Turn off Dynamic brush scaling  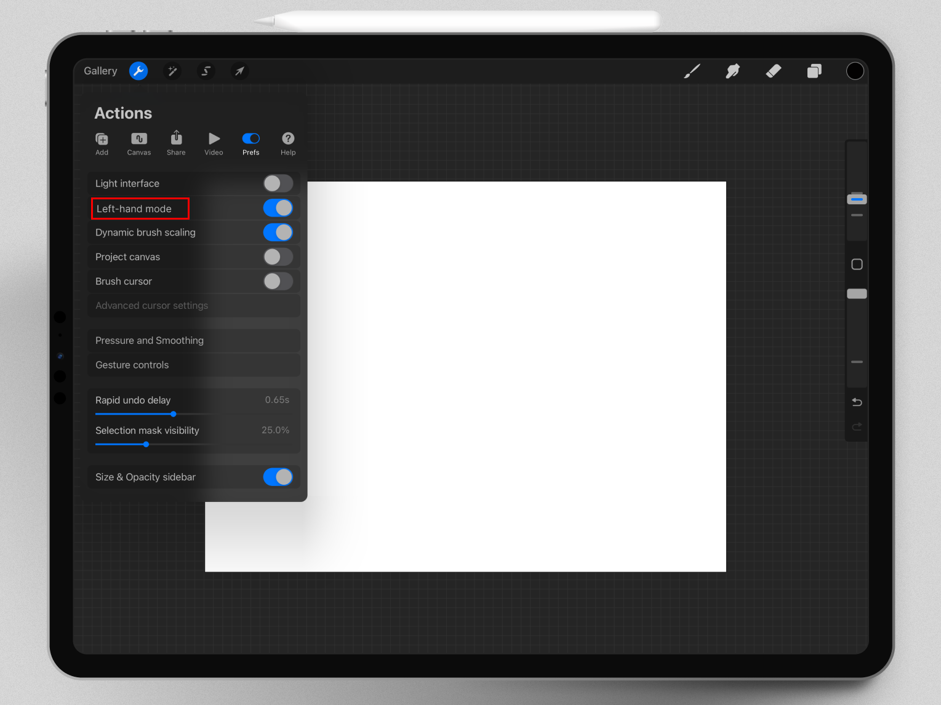click(278, 233)
